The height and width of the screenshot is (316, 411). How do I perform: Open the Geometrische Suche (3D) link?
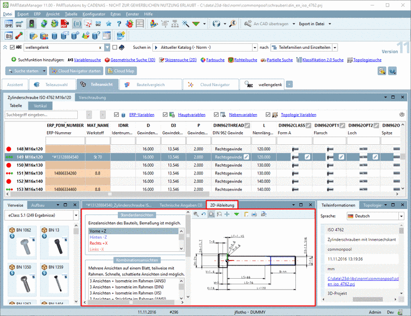133,60
